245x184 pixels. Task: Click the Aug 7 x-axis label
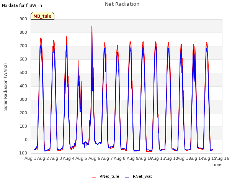tap(107, 158)
